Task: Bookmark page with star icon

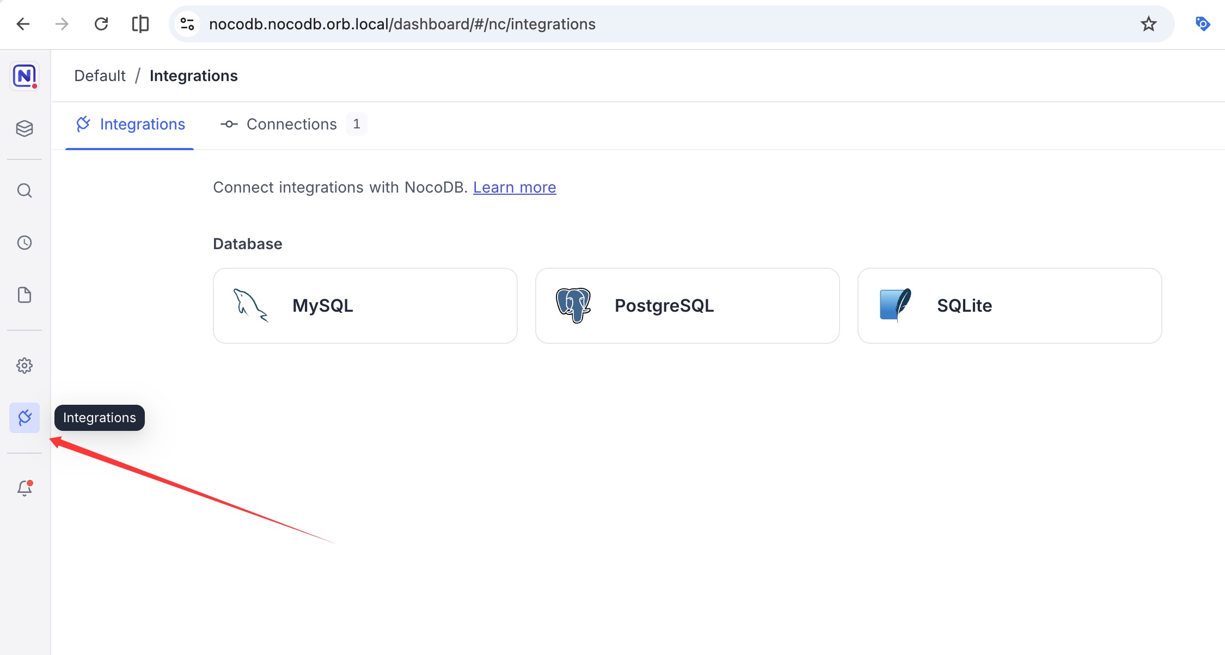Action: coord(1148,24)
